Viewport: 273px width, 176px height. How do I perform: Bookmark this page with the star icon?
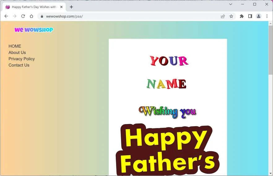(231, 16)
